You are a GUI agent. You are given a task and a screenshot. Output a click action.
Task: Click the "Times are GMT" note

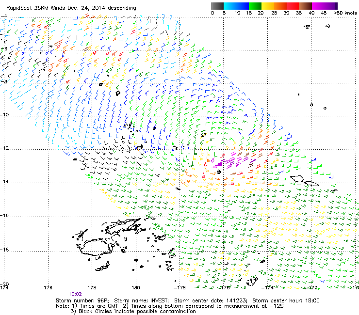(x=99, y=306)
